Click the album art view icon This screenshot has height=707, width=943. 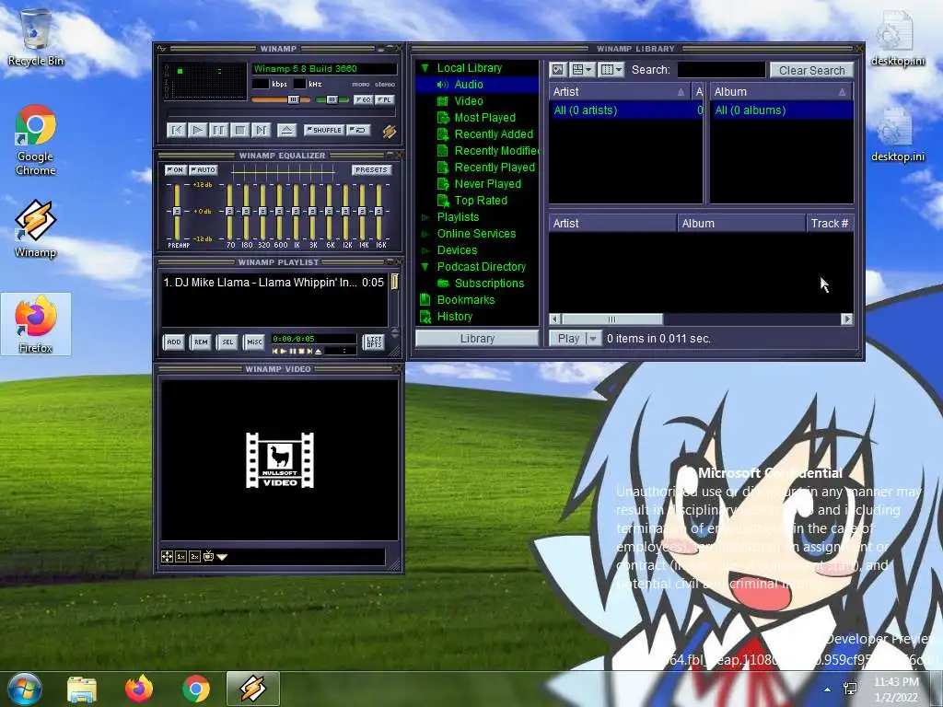558,70
